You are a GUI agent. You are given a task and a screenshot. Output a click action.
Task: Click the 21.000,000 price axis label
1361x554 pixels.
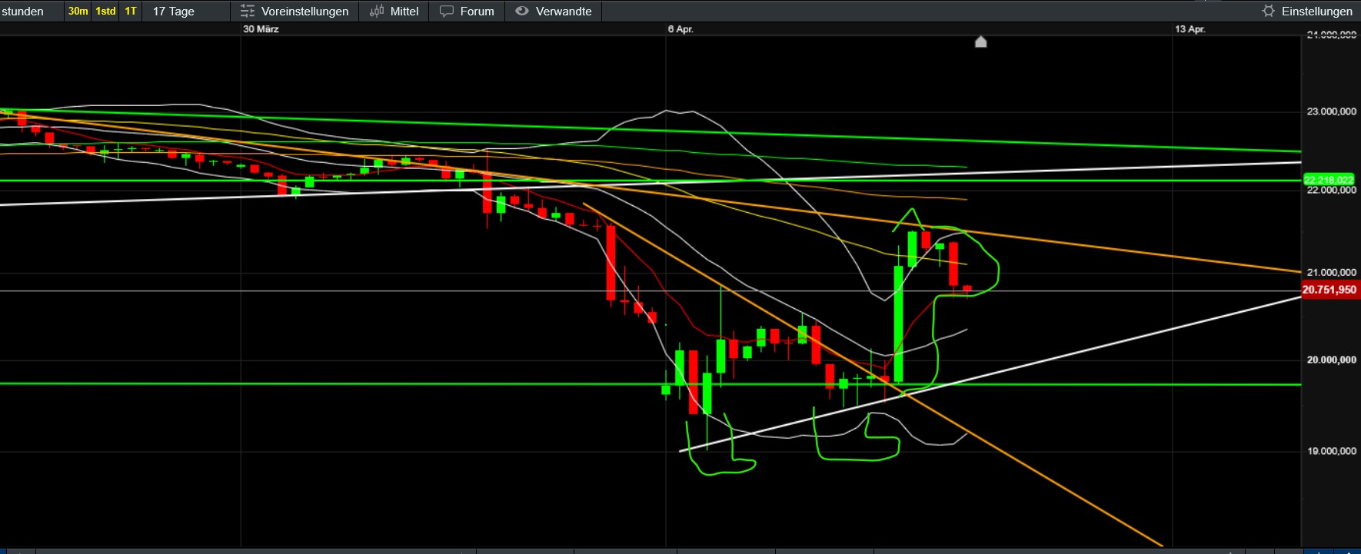(x=1332, y=272)
